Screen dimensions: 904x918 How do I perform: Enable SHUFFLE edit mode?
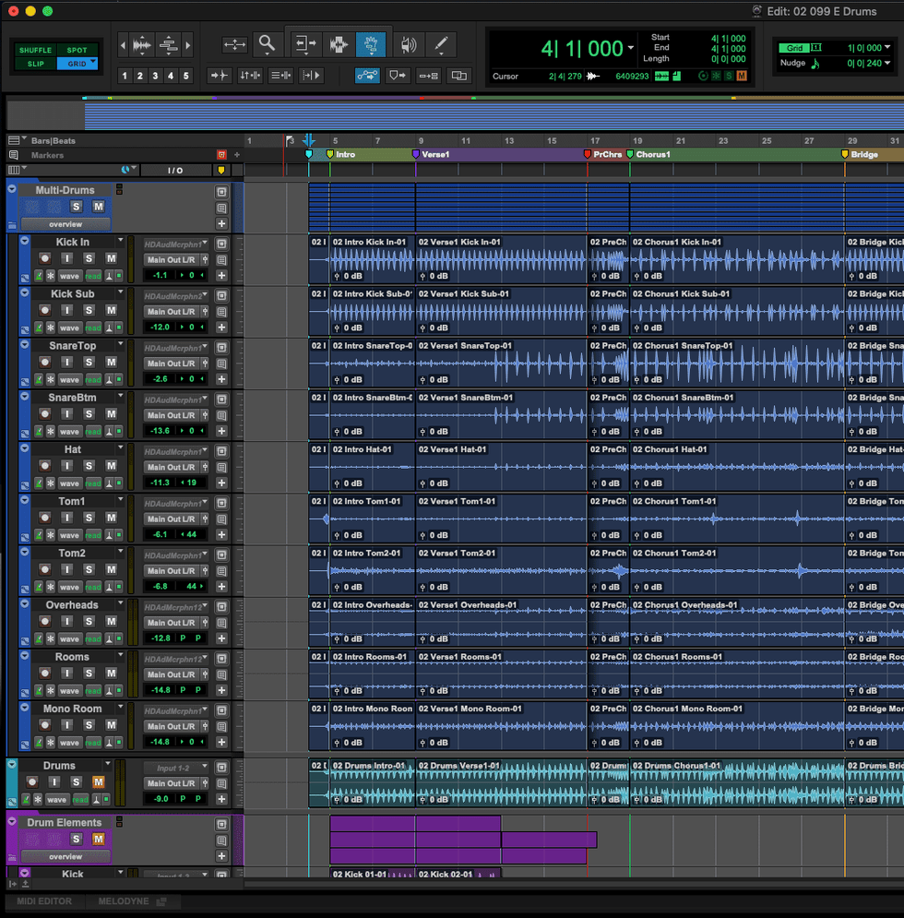click(36, 50)
